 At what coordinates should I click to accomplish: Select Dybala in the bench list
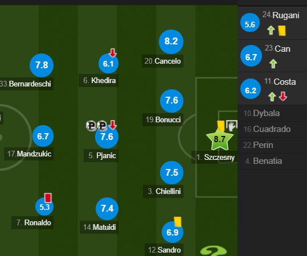point(272,113)
